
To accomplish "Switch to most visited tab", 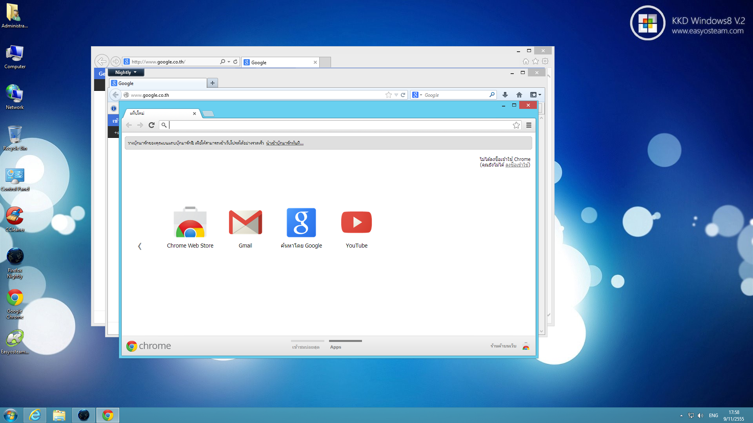I will pos(306,347).
